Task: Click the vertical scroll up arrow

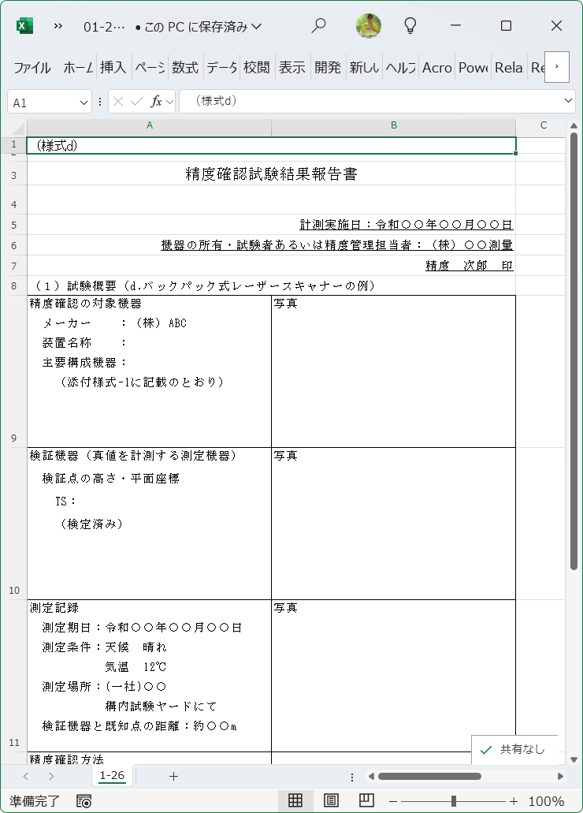Action: [574, 126]
